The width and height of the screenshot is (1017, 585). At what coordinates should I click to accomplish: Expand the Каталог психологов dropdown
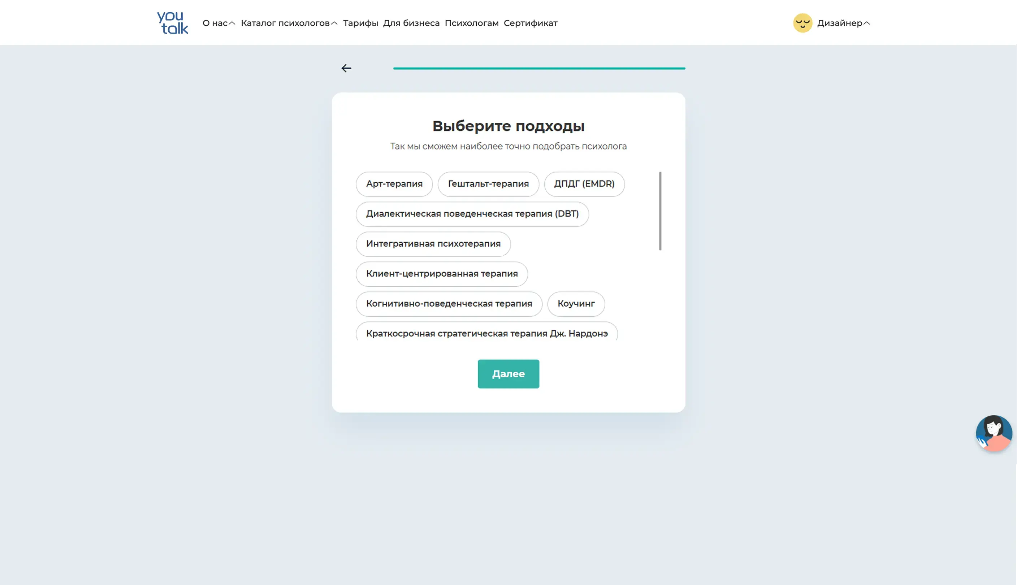click(x=289, y=23)
